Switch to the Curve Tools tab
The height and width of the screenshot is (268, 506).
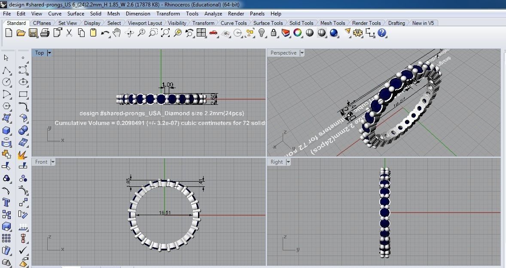pyautogui.click(x=234, y=23)
